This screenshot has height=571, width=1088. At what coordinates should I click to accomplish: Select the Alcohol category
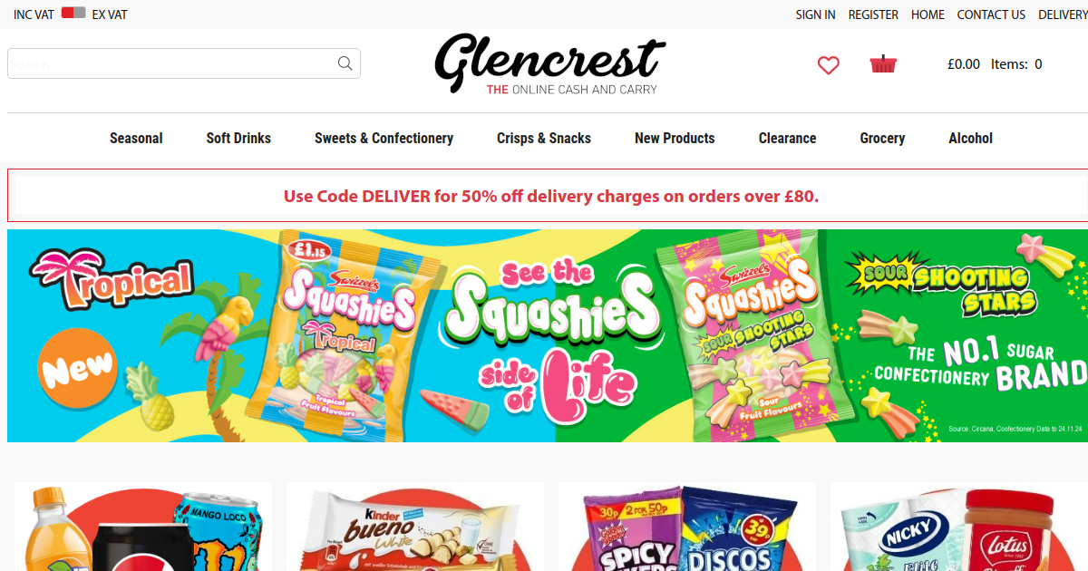(970, 138)
